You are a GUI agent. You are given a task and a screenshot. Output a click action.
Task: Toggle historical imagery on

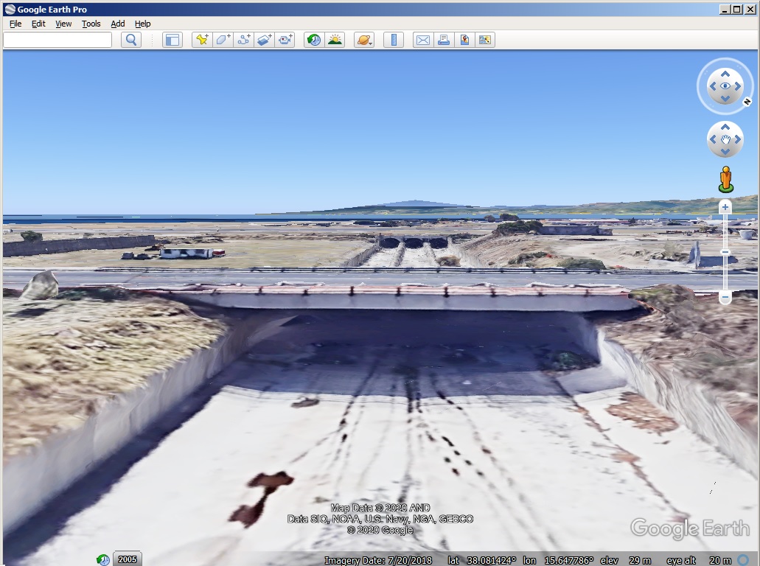(312, 40)
